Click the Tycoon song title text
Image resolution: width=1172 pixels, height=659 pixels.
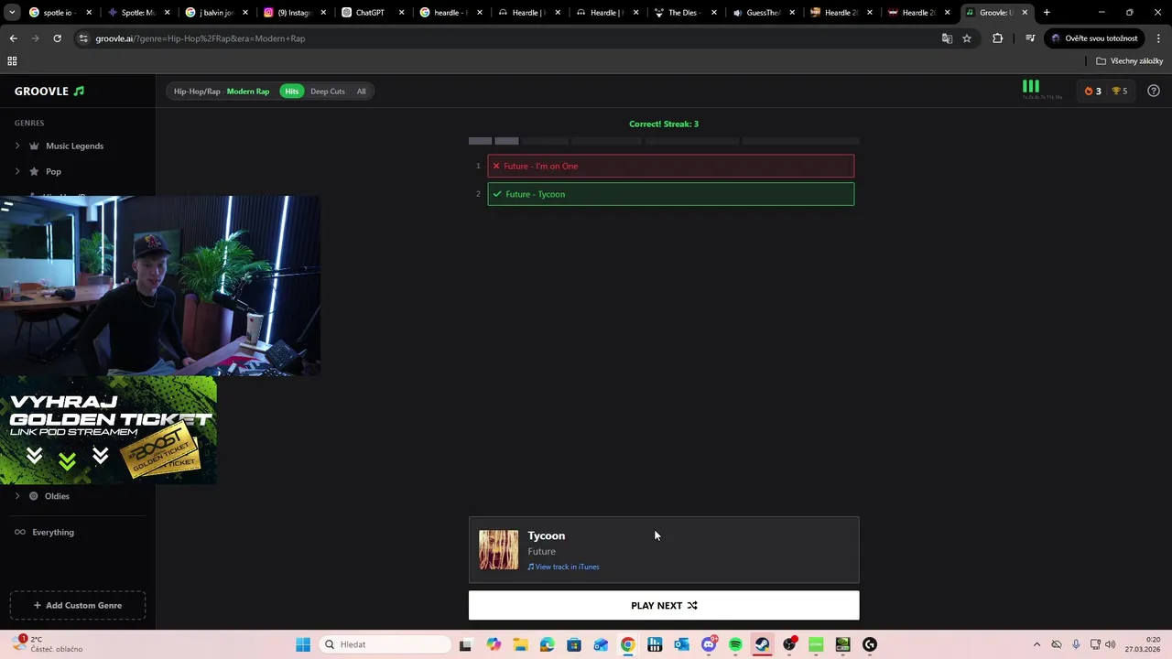click(x=547, y=535)
